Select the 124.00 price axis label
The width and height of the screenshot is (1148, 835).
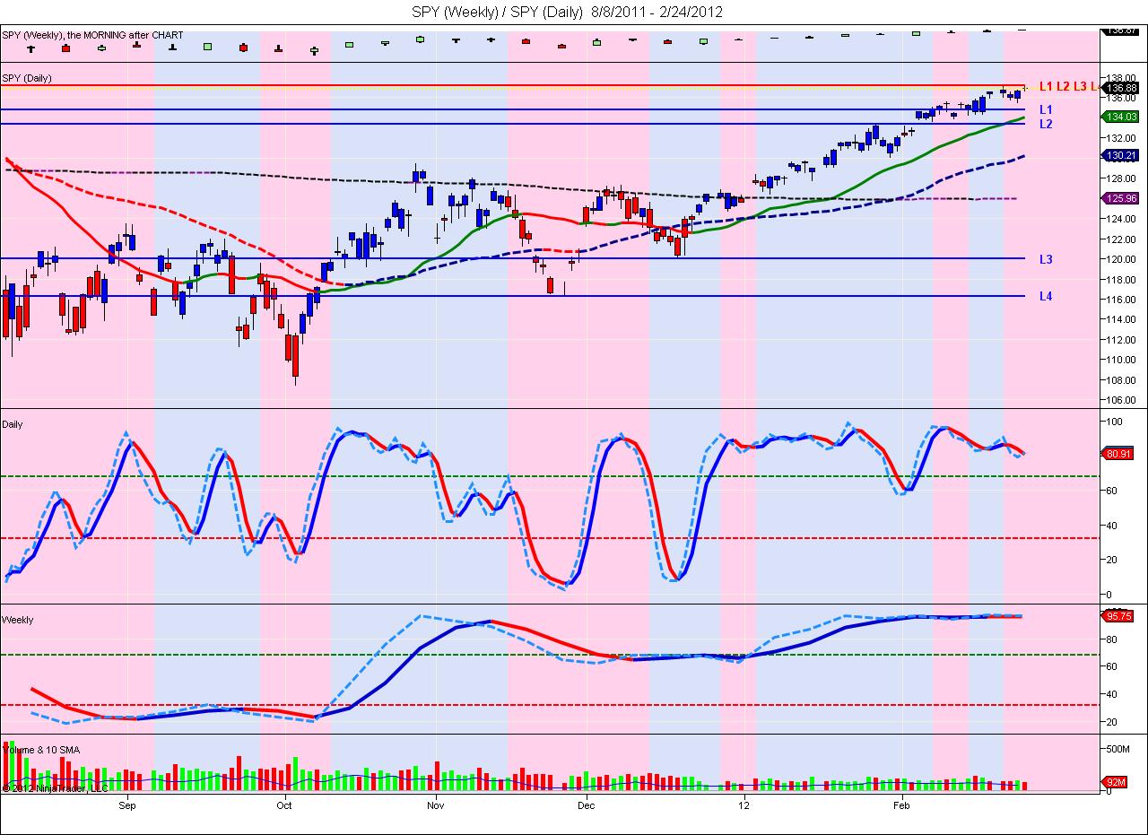pyautogui.click(x=1123, y=219)
